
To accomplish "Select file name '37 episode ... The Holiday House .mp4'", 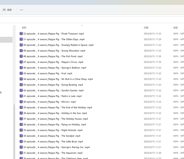I will pos(55,119).
